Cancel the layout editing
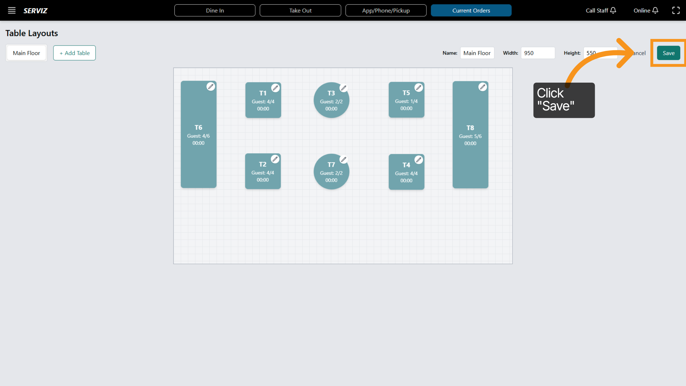Viewport: 686px width, 386px height. click(x=637, y=53)
